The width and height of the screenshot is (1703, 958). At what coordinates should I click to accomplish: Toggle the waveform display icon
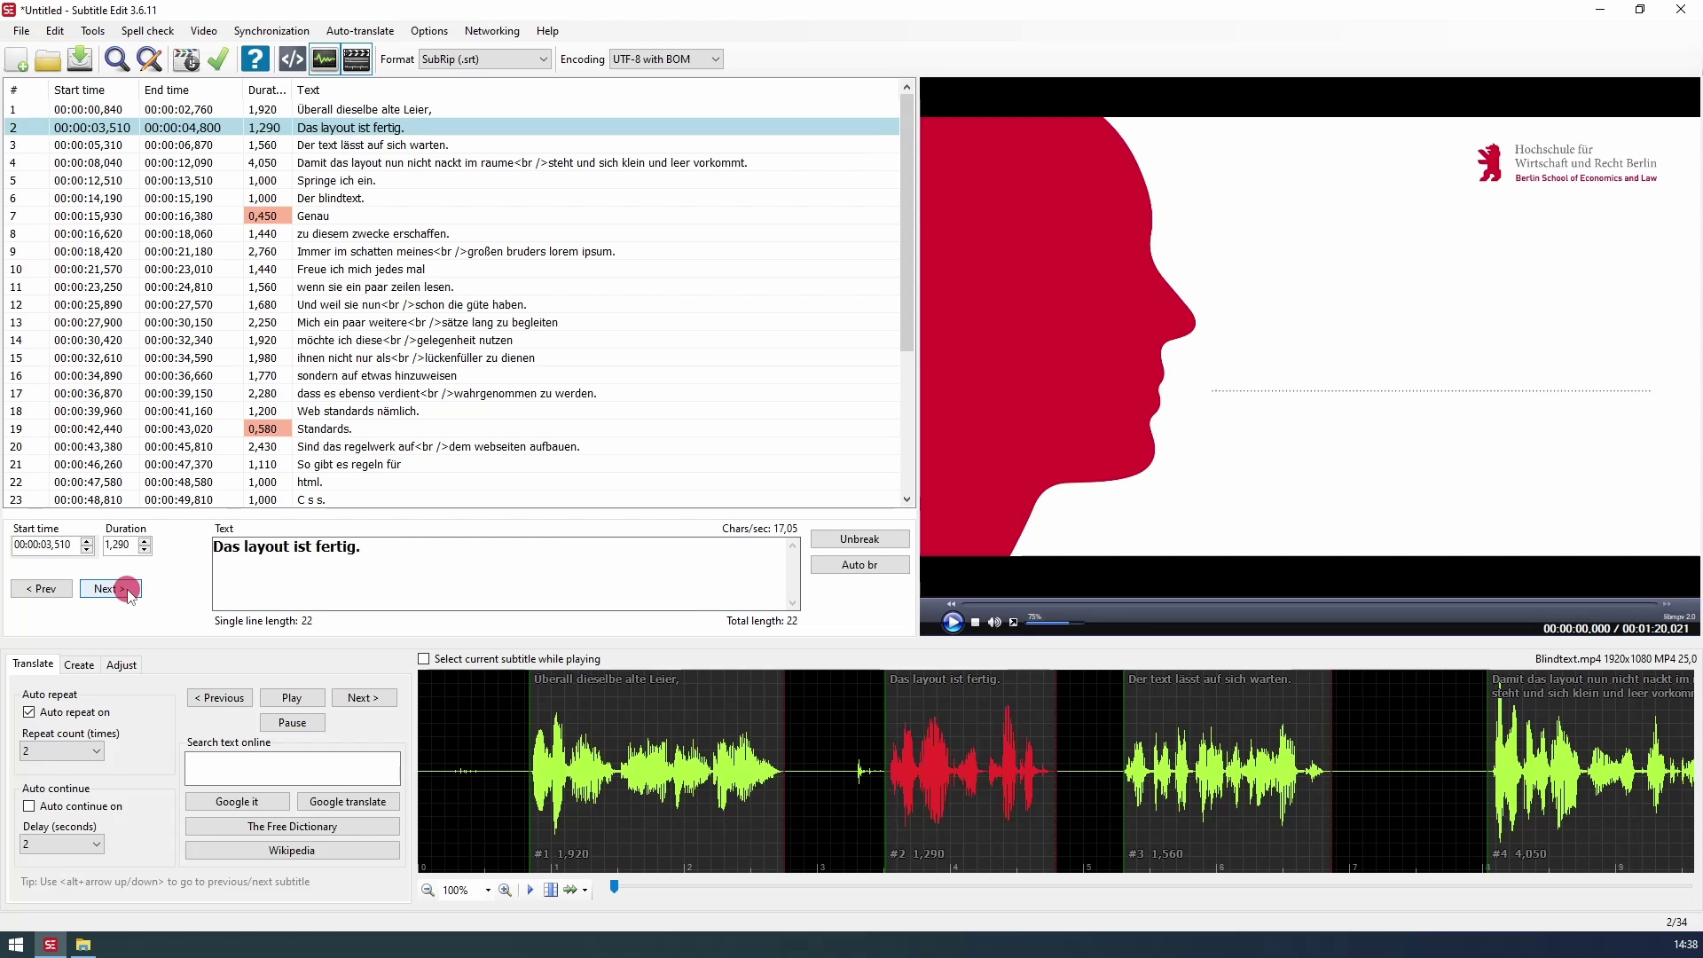pos(325,59)
